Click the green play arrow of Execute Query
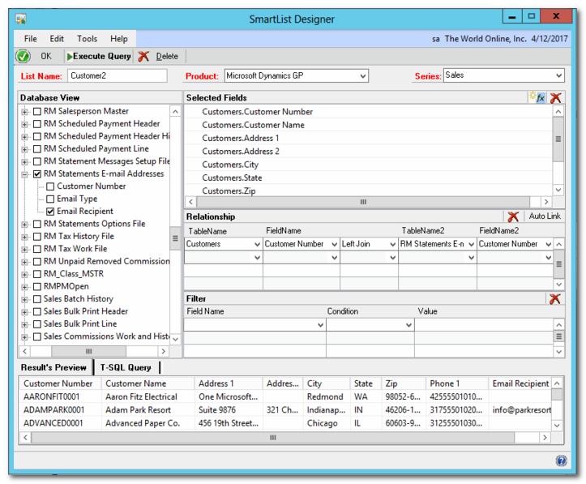Screen dimensions: 586x484 (x=70, y=57)
